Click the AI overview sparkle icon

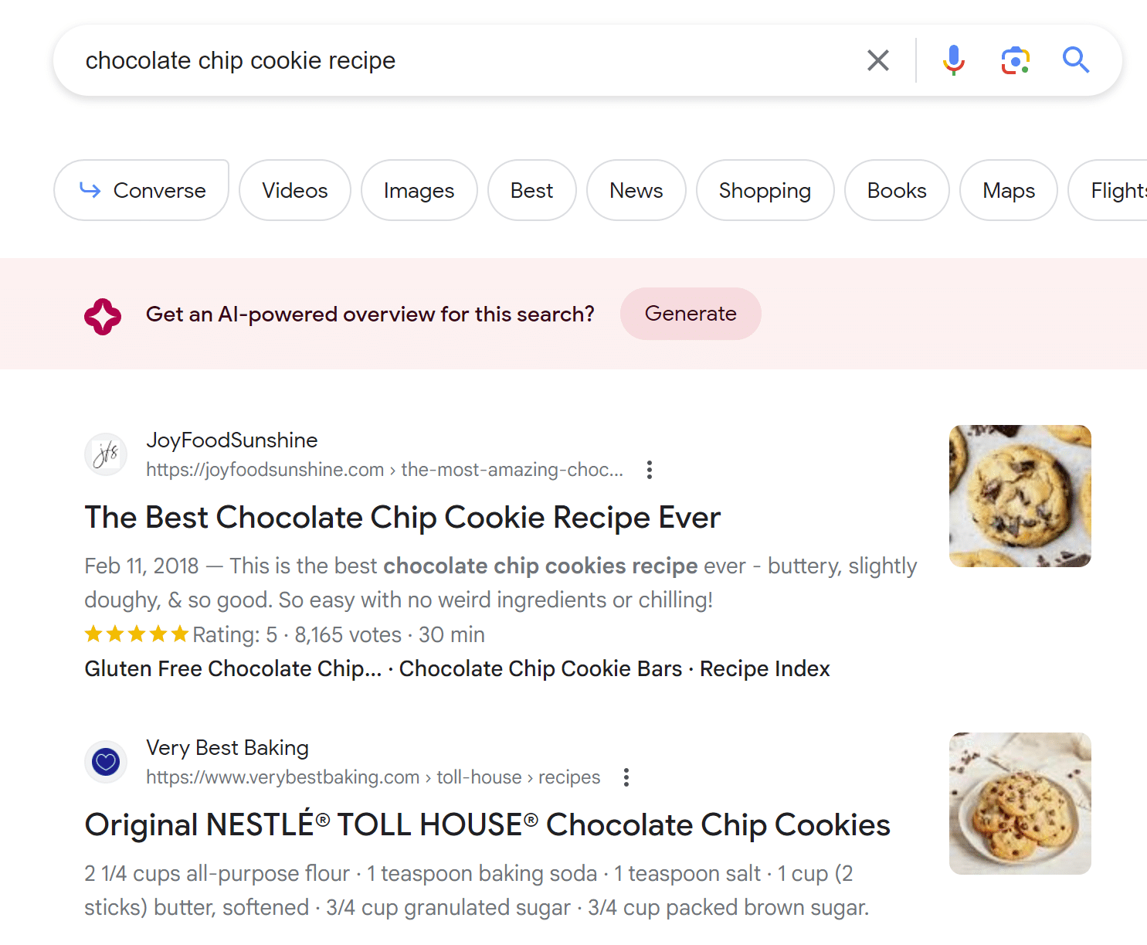click(x=103, y=316)
